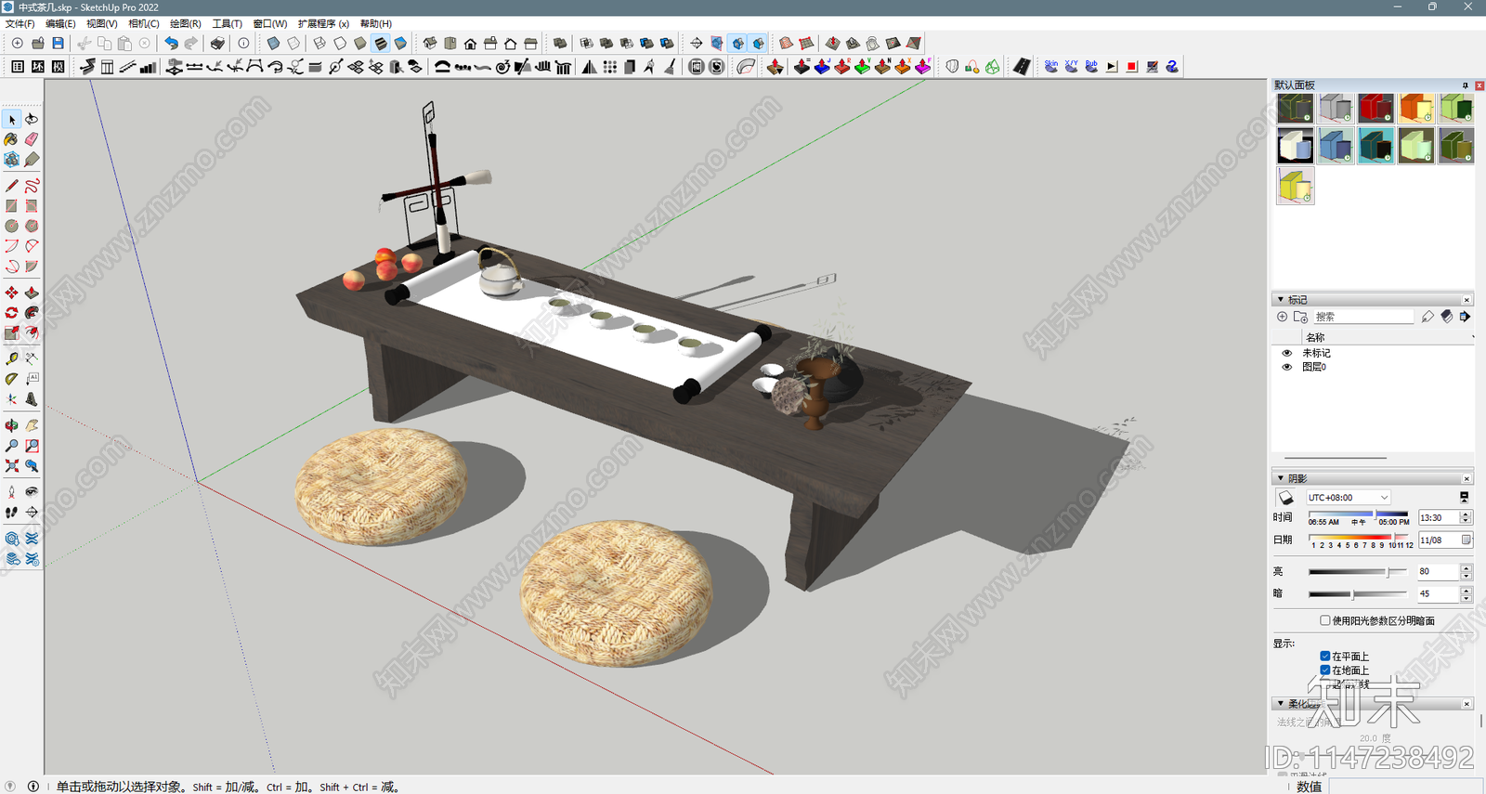Toggle visibility of 未标记 tag
The height and width of the screenshot is (794, 1486).
click(x=1286, y=353)
